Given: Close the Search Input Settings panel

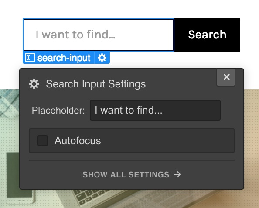Looking at the screenshot, I should [226, 77].
